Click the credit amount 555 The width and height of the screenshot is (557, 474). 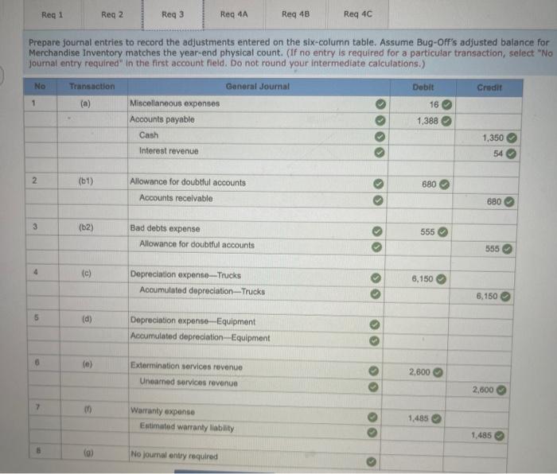coord(492,249)
